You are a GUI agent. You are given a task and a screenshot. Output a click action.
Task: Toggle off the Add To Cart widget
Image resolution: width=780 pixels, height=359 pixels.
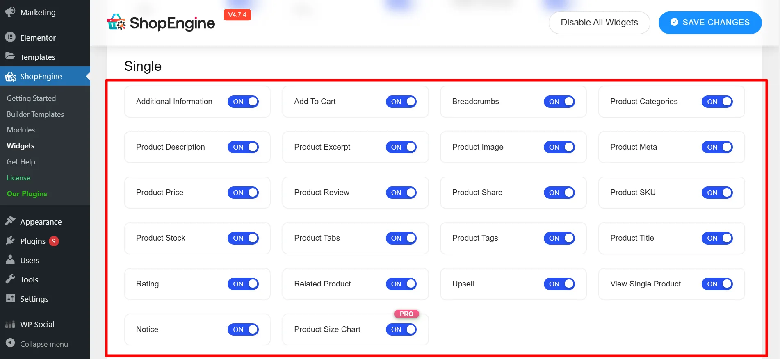tap(401, 102)
